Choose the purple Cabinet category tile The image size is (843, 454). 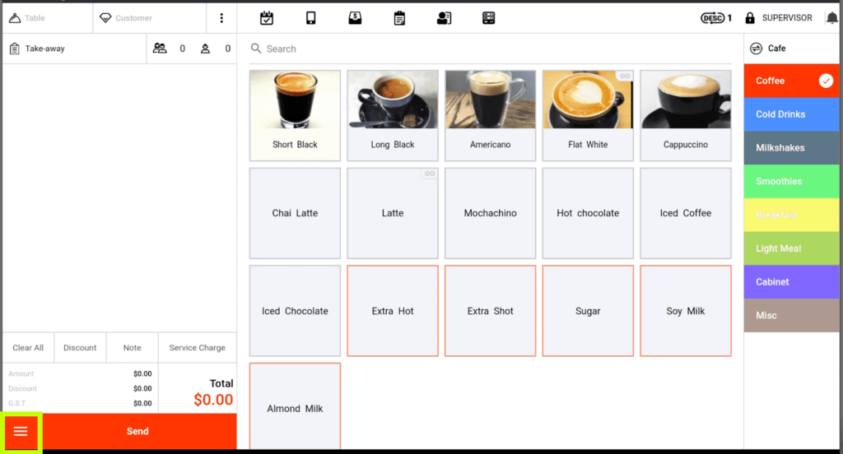(x=793, y=282)
